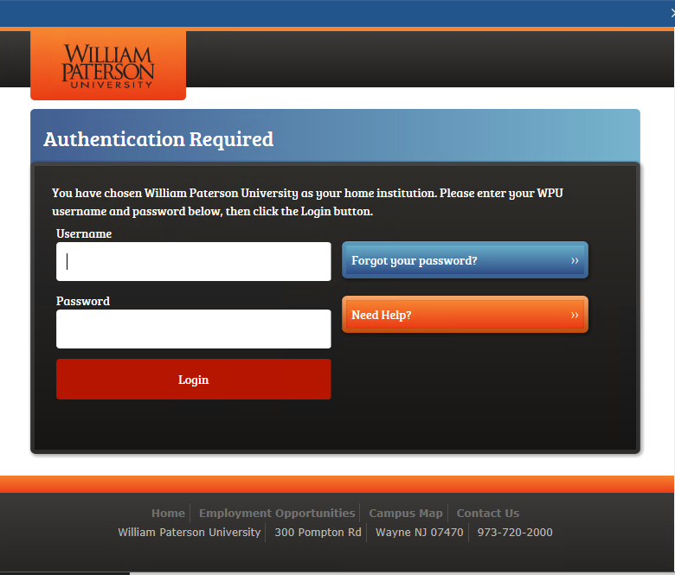This screenshot has width=675, height=575.
Task: Focus the Password input field
Action: pyautogui.click(x=193, y=329)
